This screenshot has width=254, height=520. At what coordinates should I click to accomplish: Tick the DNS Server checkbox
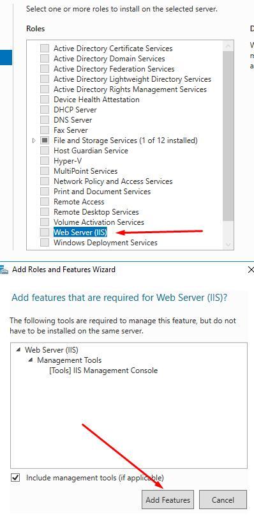pos(45,120)
